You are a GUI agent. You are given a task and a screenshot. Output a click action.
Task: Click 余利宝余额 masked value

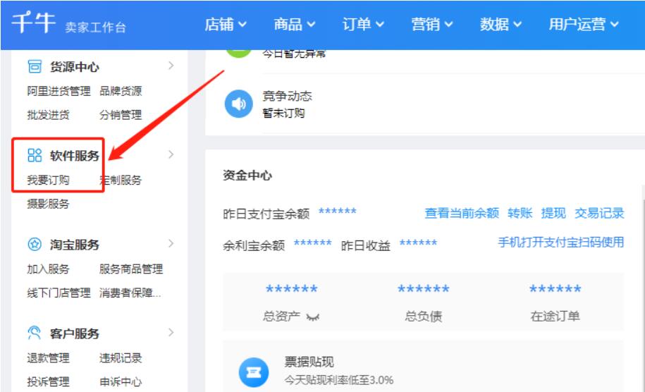click(312, 243)
